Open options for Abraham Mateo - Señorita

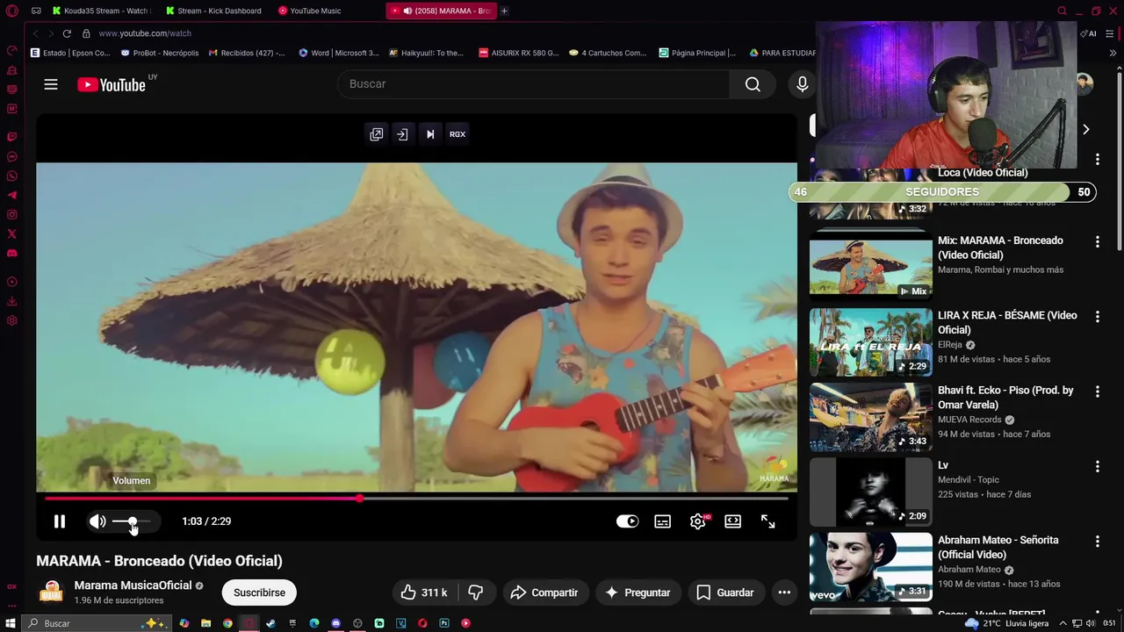[x=1097, y=542]
